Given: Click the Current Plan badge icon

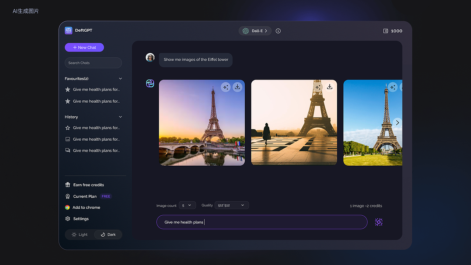Looking at the screenshot, I should [68, 196].
